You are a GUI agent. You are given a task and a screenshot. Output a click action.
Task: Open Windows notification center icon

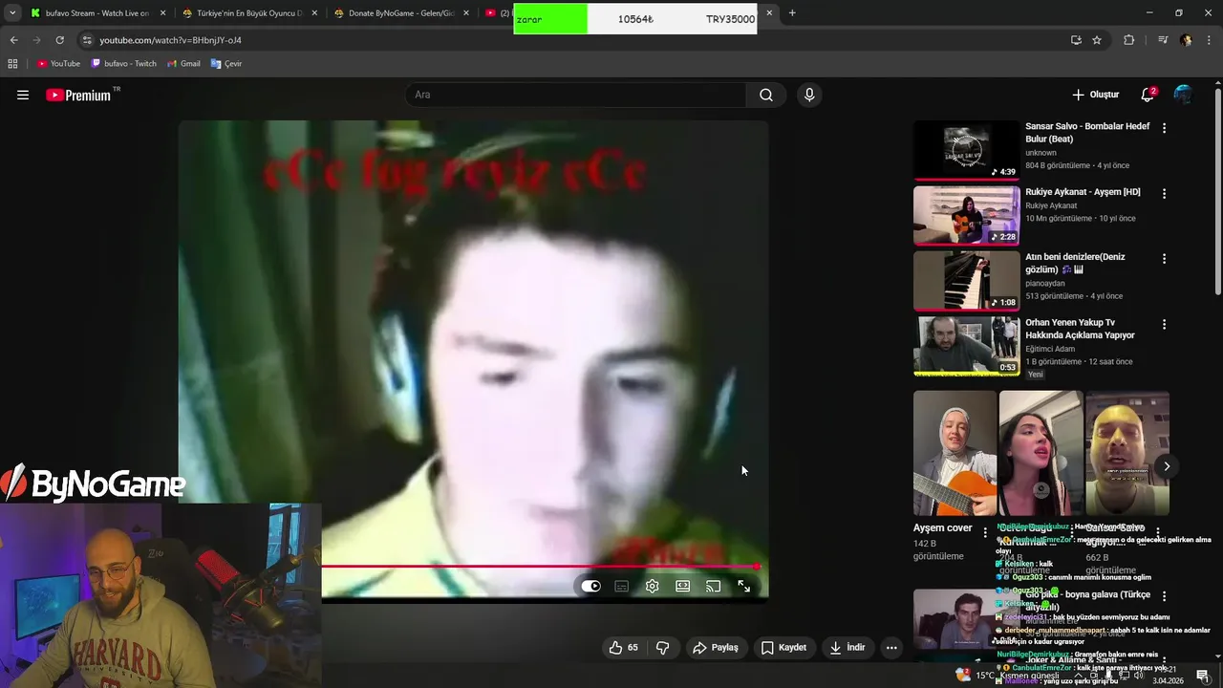pos(1202,676)
